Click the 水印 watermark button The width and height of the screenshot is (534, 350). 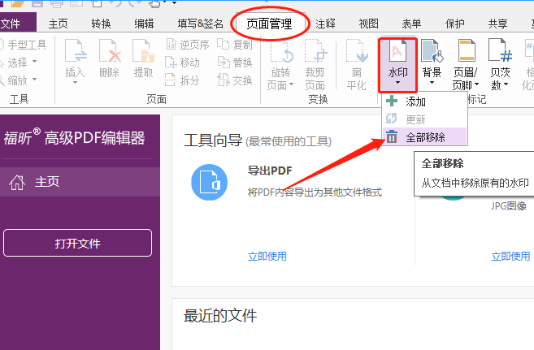[397, 65]
